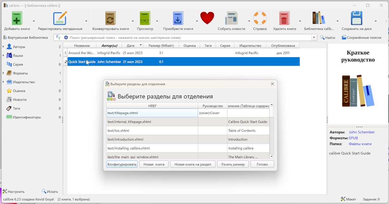The width and height of the screenshot is (389, 204).
Task: Open the search gear icon for advanced search
Action: pyautogui.click(x=66, y=37)
